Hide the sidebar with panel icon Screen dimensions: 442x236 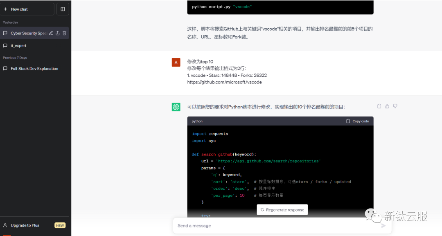(63, 9)
